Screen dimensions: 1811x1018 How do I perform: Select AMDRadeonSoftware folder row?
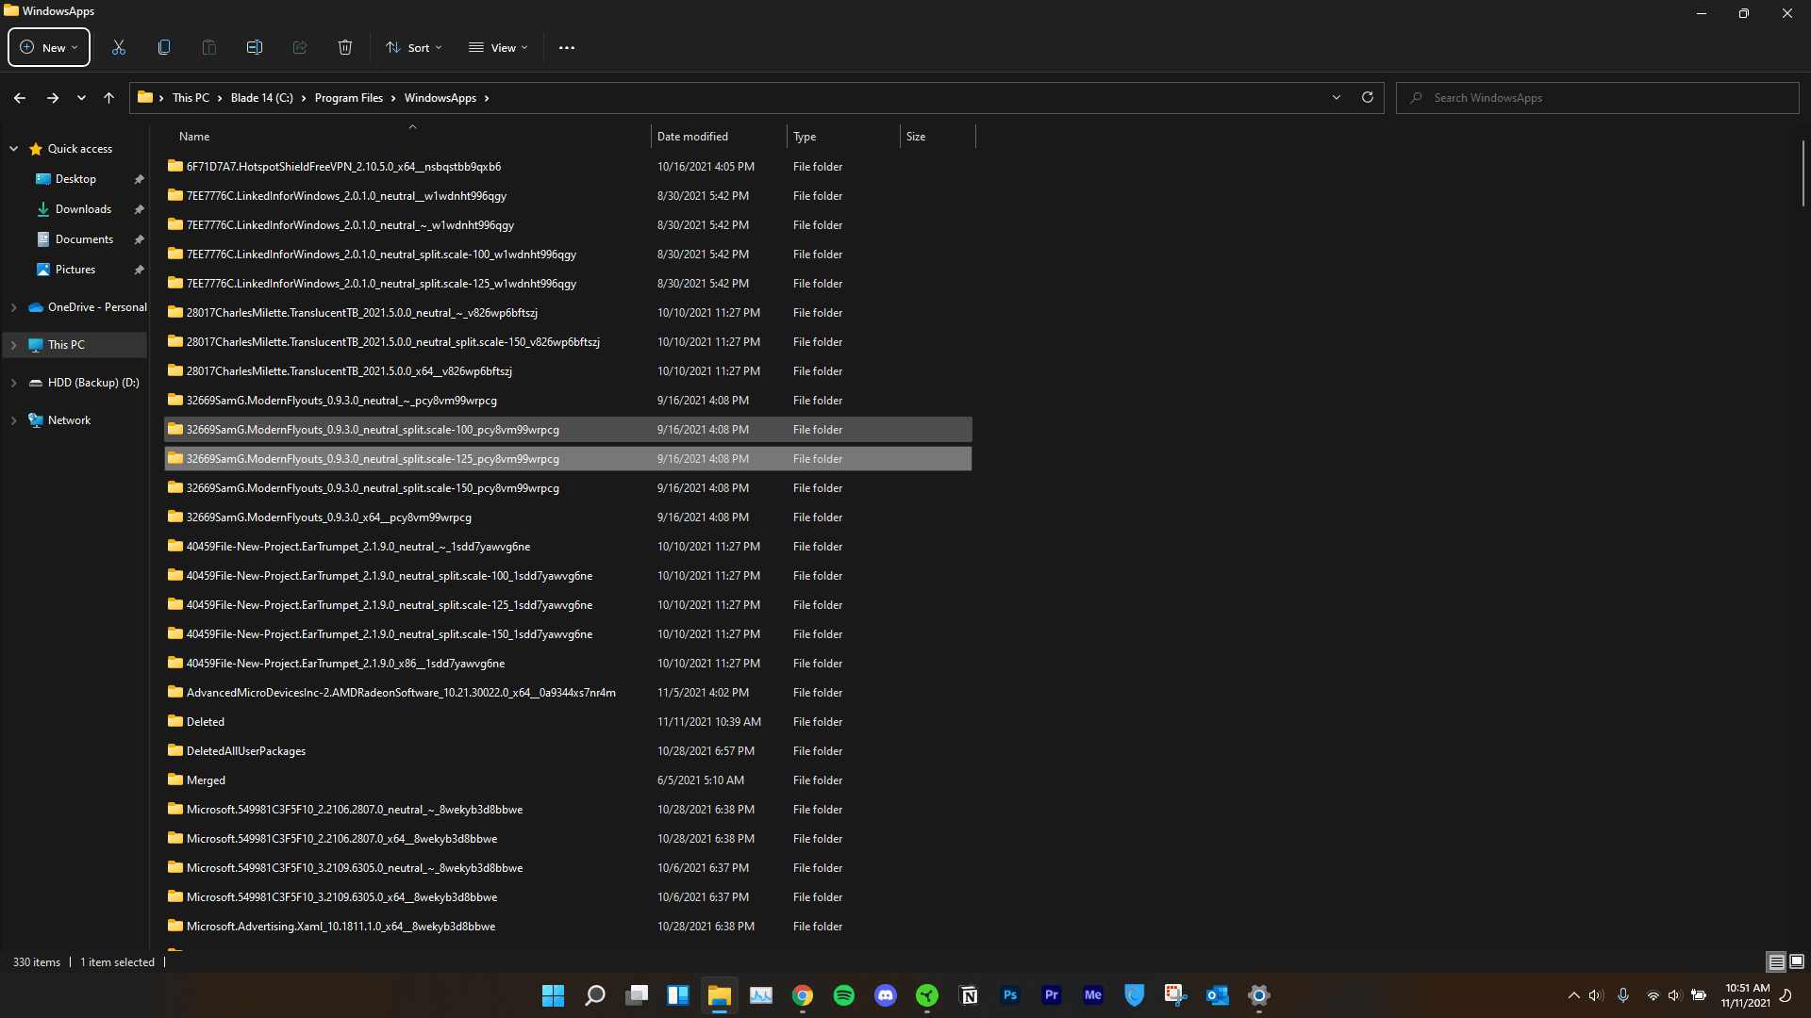point(568,693)
